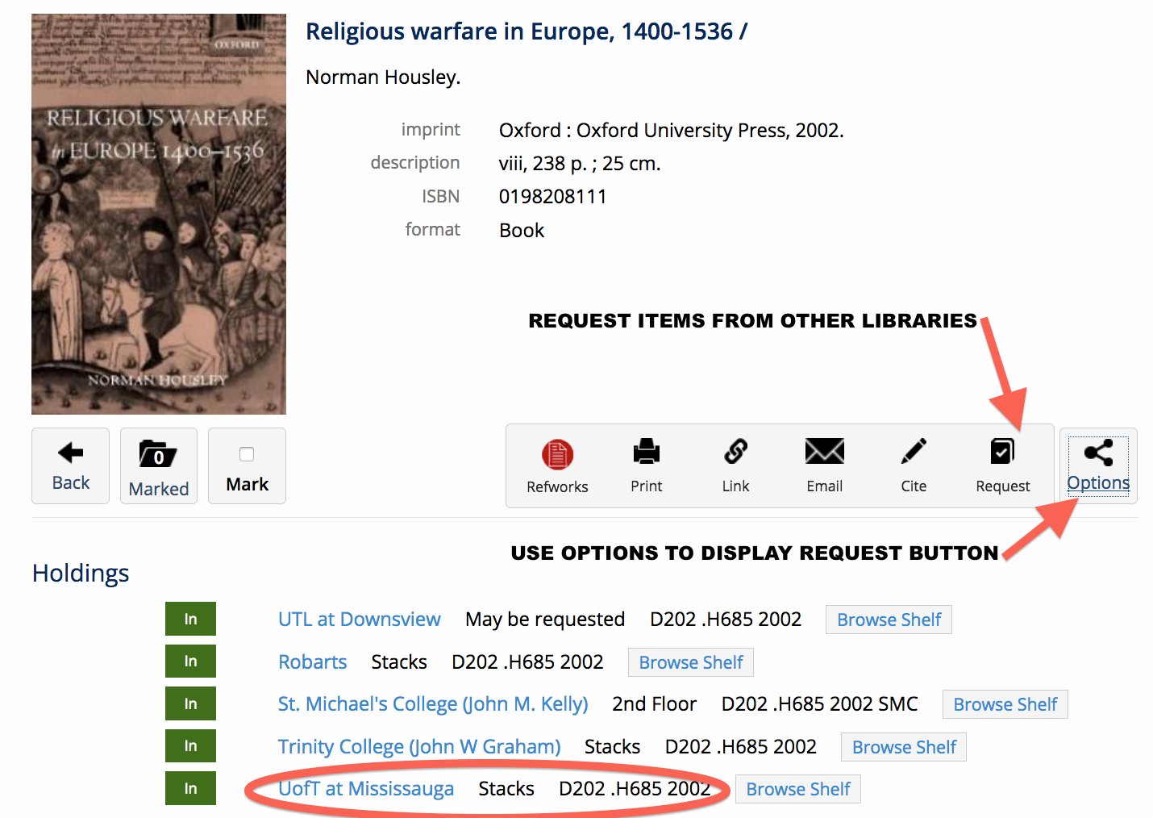Open UTL at Downsview library link

359,620
